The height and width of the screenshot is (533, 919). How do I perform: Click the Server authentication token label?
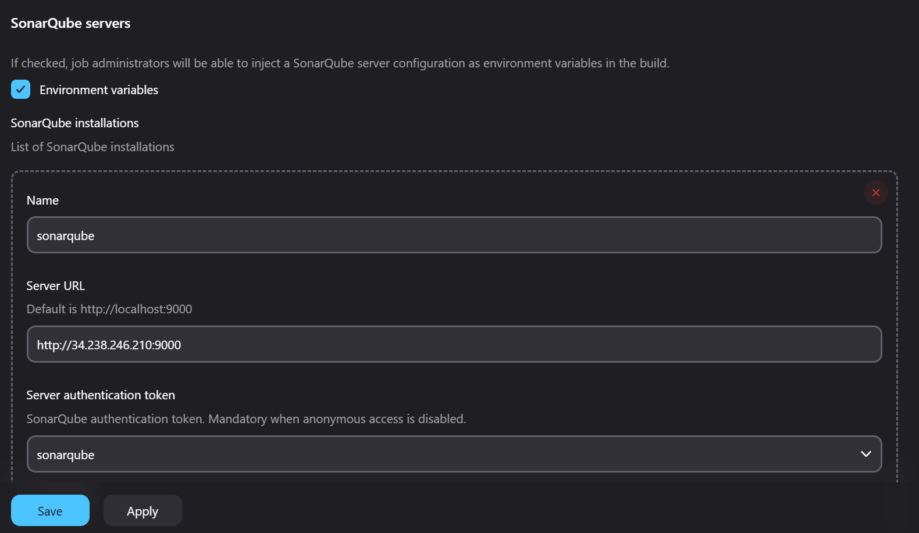[100, 395]
